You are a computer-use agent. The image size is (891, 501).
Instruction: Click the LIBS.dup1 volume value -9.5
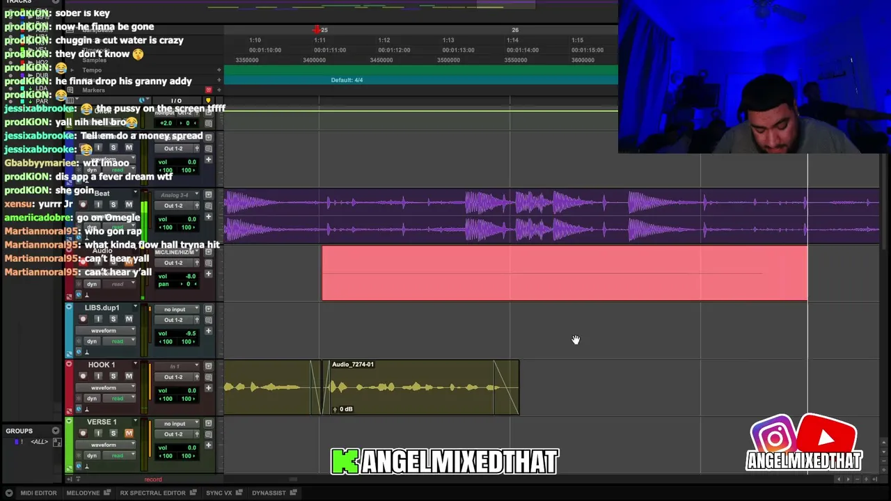coord(191,333)
